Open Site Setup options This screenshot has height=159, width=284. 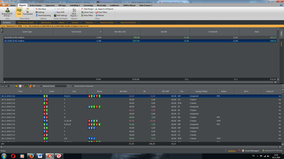click(x=41, y=9)
